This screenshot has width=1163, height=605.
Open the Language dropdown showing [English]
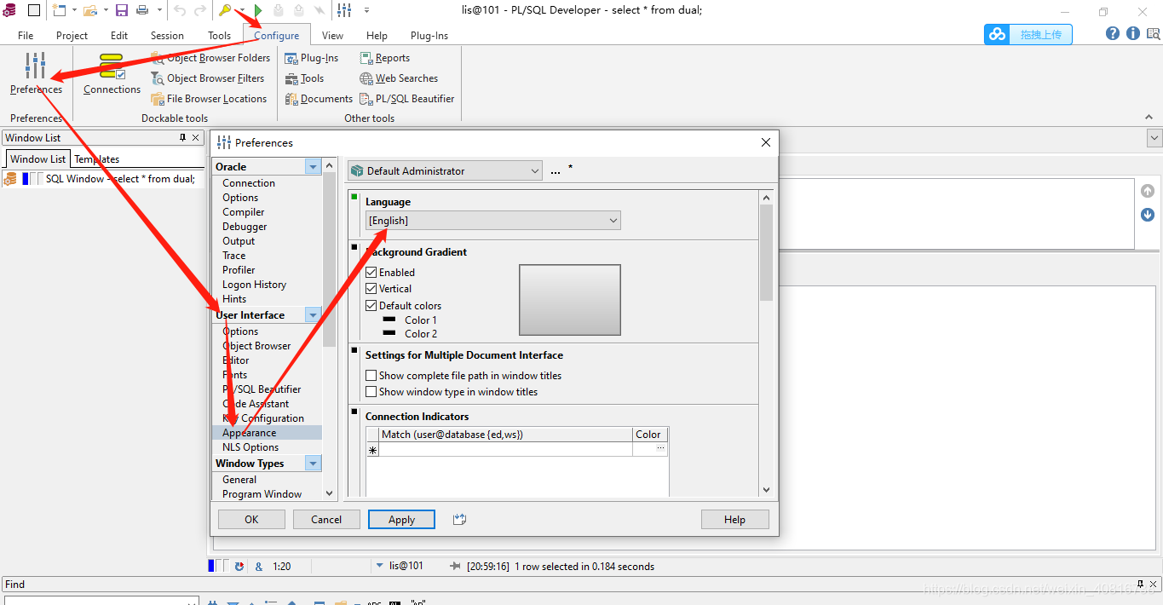pyautogui.click(x=493, y=221)
